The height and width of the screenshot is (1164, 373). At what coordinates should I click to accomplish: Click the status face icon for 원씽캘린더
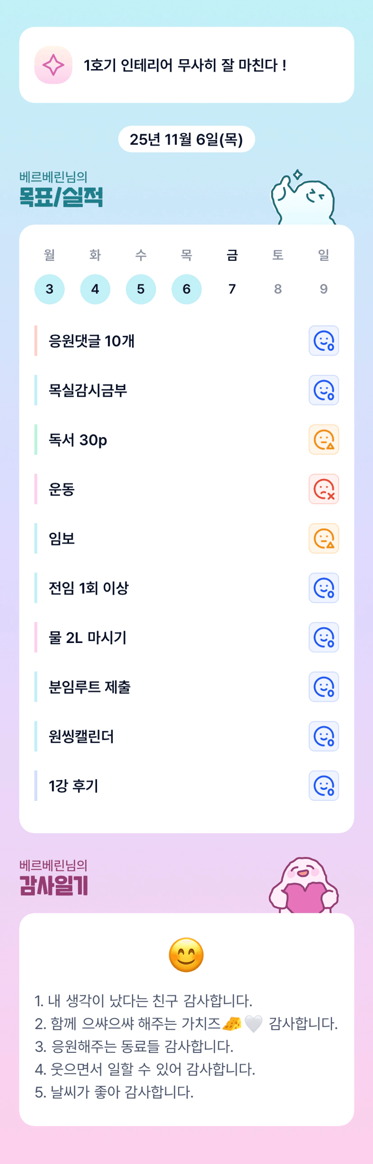pos(323,736)
